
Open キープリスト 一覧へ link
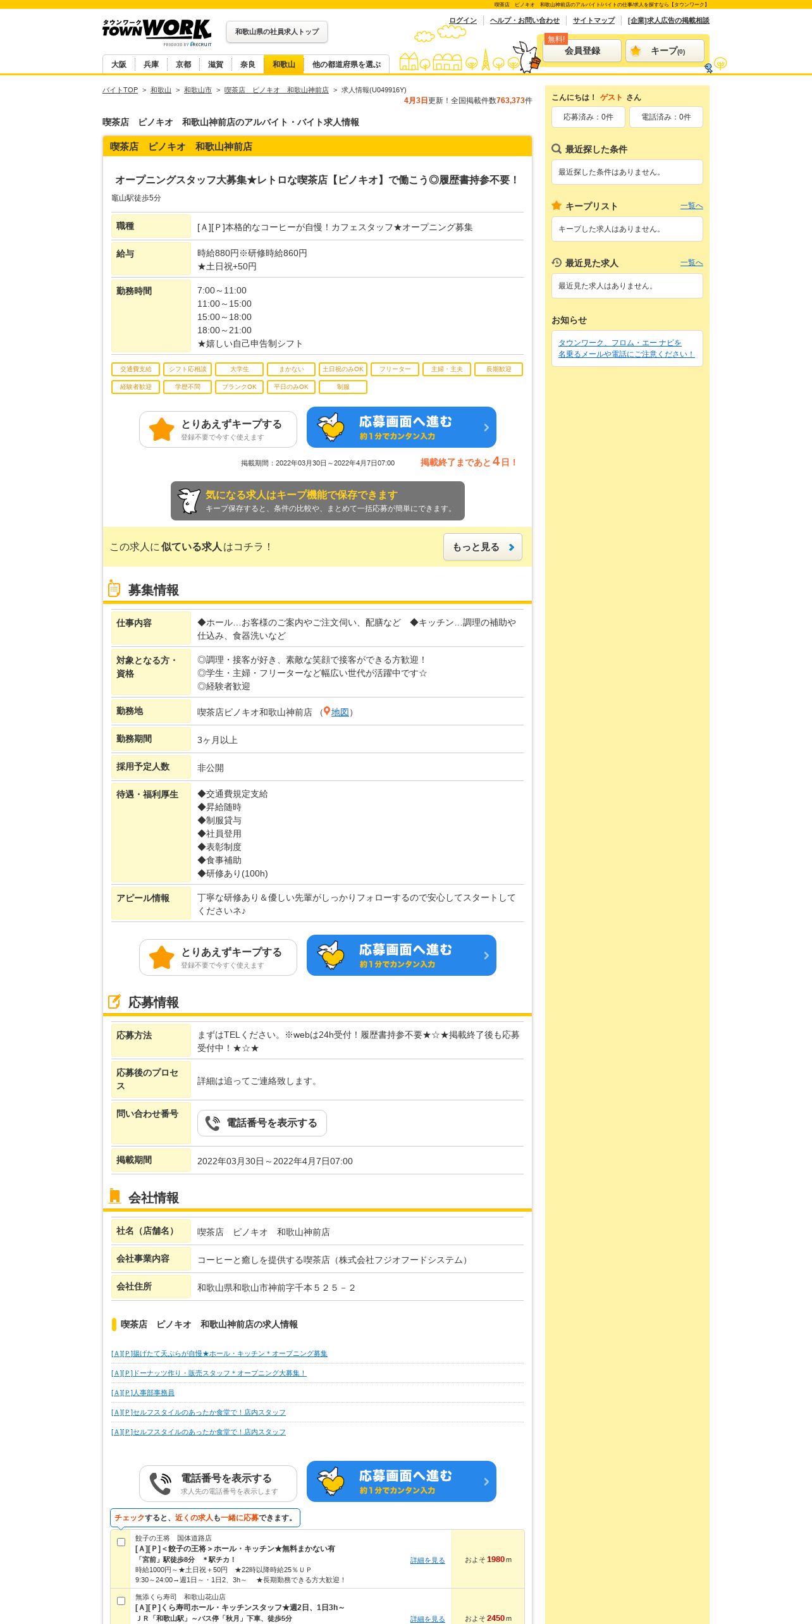tap(691, 206)
